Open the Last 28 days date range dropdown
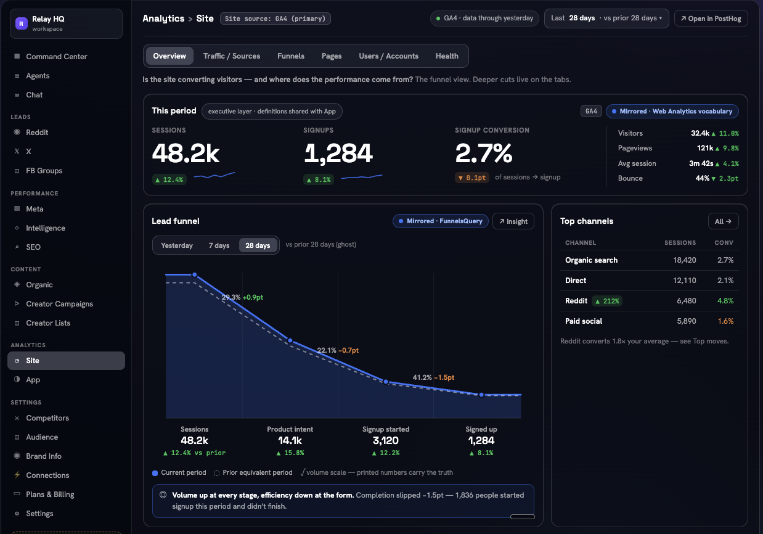The image size is (763, 534). tap(606, 18)
